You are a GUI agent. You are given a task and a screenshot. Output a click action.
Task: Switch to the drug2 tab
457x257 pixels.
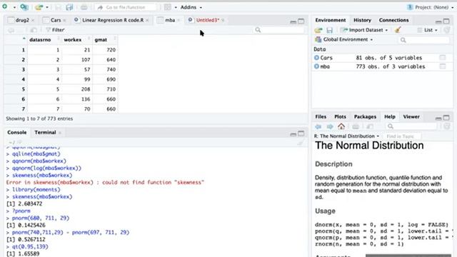click(x=22, y=20)
